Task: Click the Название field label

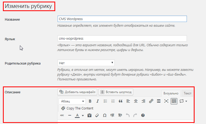Action: tap(12, 20)
